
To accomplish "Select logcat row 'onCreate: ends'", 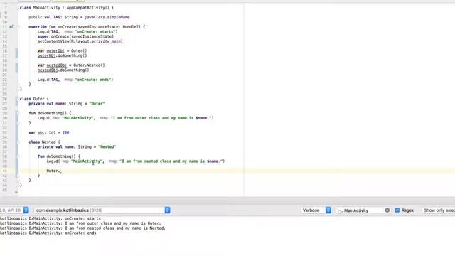I will (48, 233).
